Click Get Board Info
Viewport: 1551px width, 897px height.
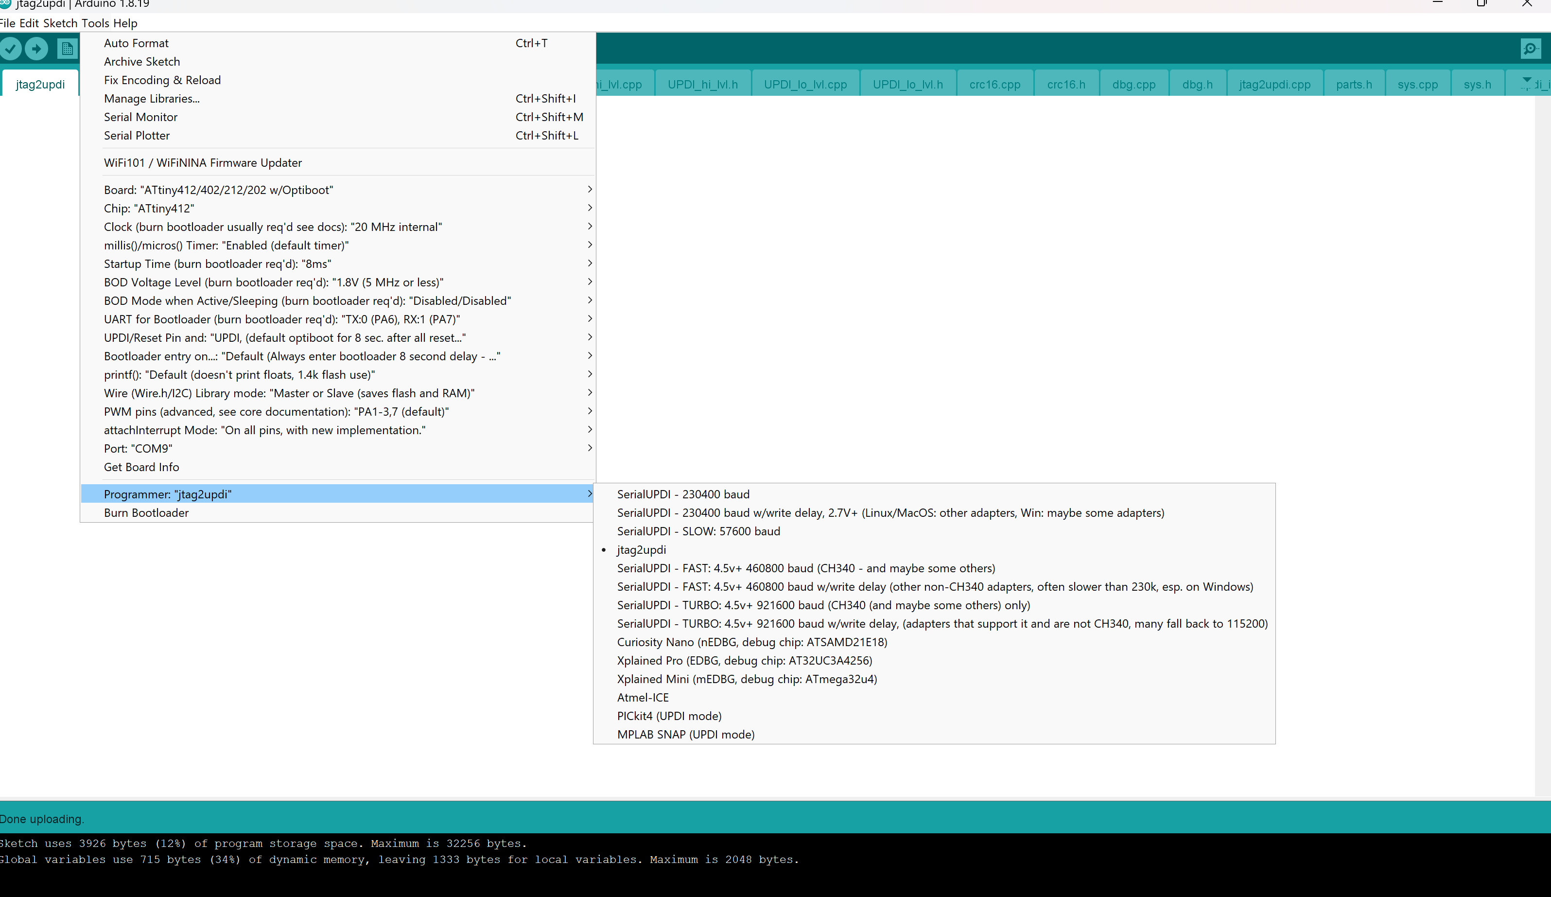(x=141, y=467)
